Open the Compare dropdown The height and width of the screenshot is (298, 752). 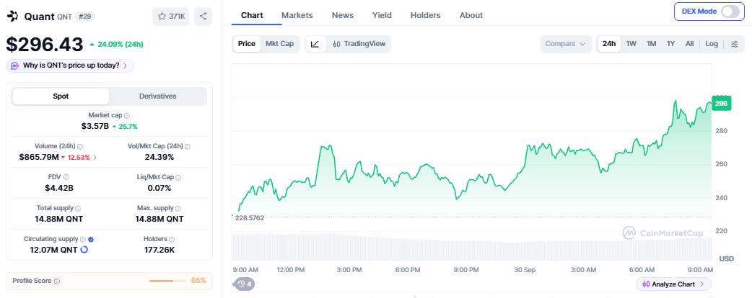(565, 44)
